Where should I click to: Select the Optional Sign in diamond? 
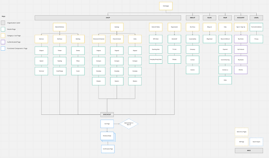(129, 124)
